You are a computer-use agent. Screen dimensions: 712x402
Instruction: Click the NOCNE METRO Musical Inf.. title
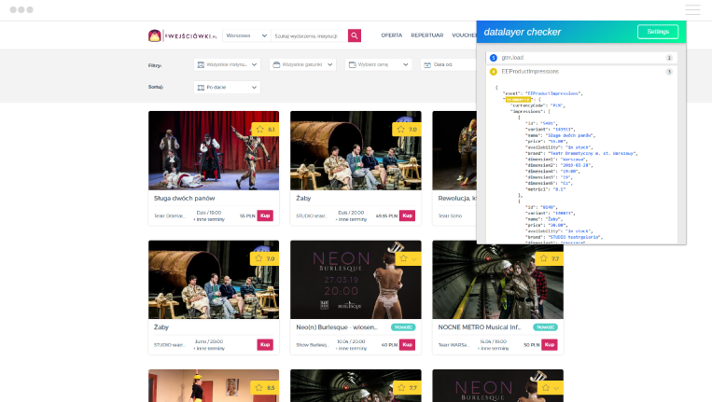479,327
